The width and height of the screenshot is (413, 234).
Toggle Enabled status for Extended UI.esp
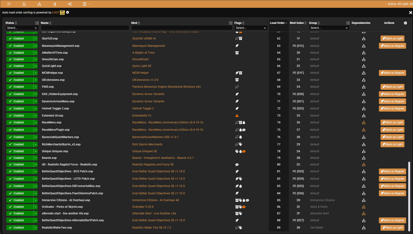(20, 116)
